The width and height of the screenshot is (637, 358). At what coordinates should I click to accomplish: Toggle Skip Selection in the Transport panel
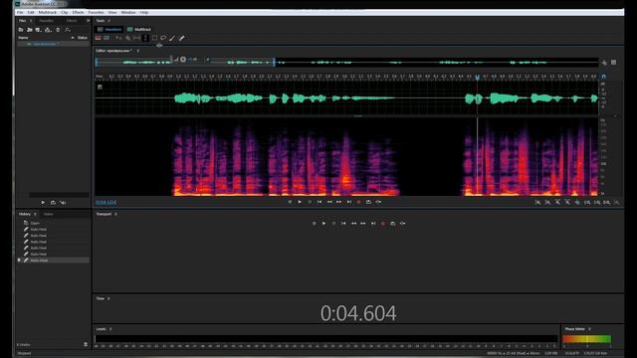[402, 223]
